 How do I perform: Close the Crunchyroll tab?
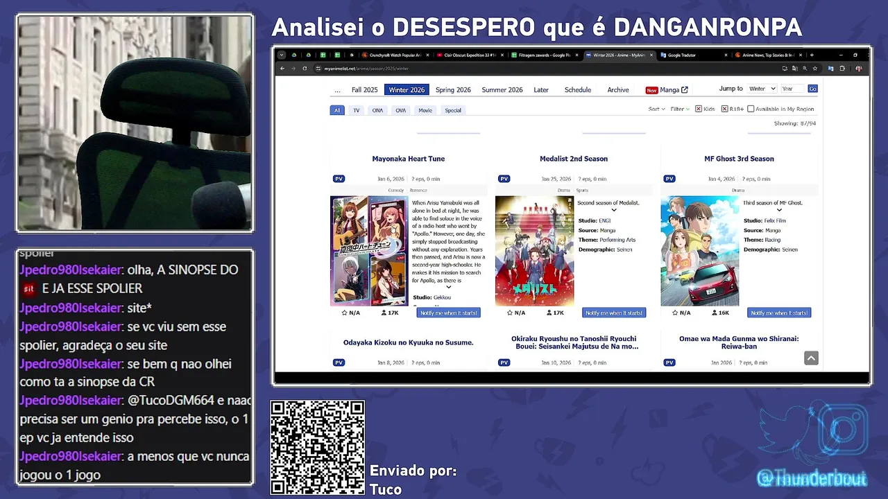(427, 55)
